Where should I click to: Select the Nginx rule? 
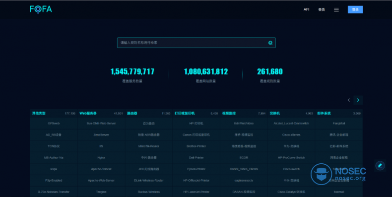click(x=101, y=158)
